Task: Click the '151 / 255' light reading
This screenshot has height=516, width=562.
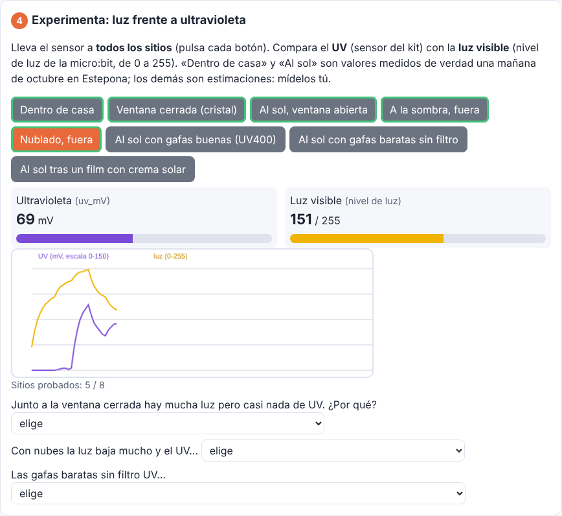Action: tap(315, 219)
